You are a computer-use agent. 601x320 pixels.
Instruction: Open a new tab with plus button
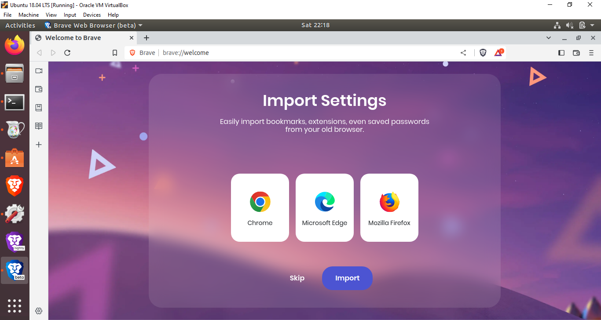(147, 38)
